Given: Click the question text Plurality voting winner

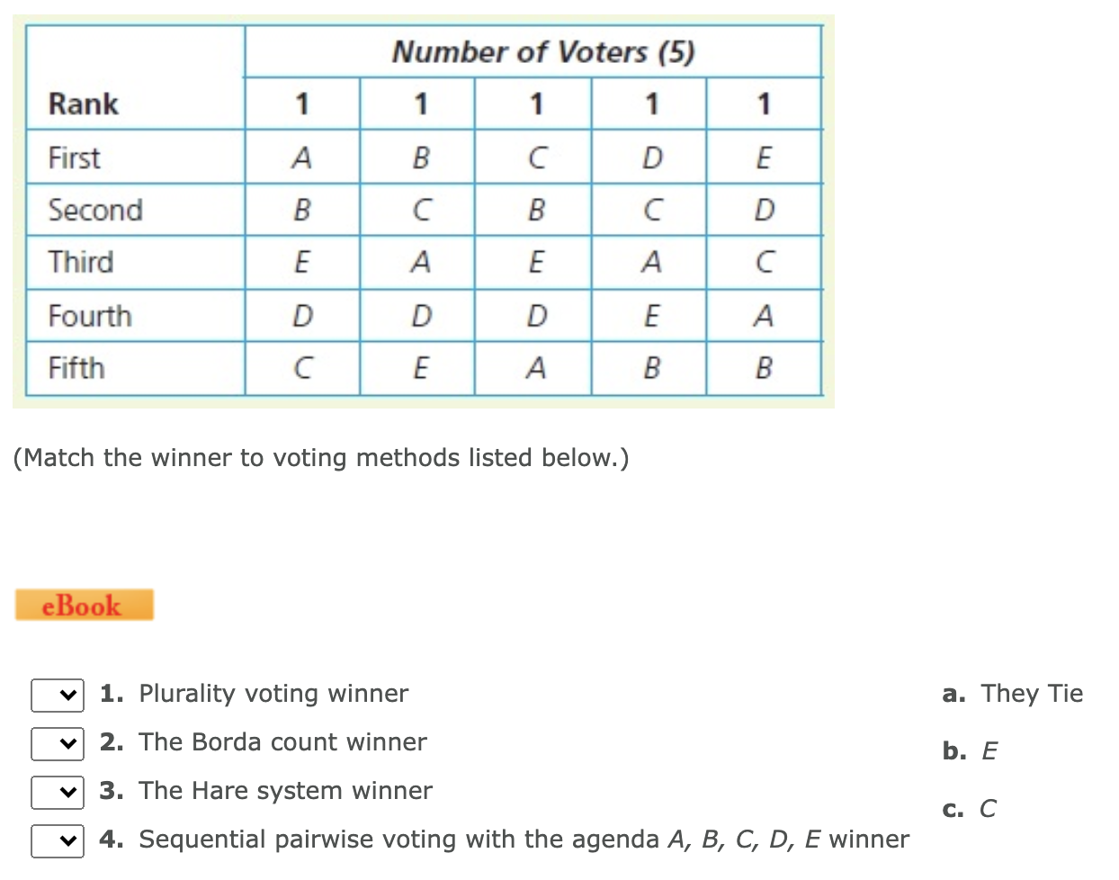Looking at the screenshot, I should [x=272, y=693].
